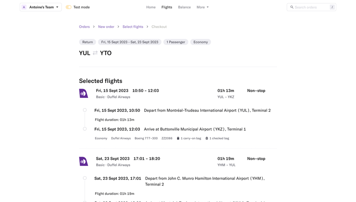Image resolution: width=356 pixels, height=202 pixels.
Task: Toggle the Test mode switch
Action: (x=68, y=7)
